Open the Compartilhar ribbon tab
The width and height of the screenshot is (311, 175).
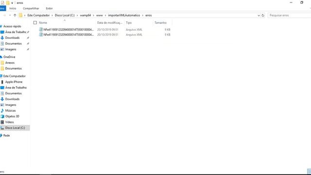coord(31,8)
